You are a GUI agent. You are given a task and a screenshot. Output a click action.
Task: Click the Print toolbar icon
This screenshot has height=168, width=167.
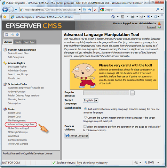pyautogui.click(x=133, y=17)
